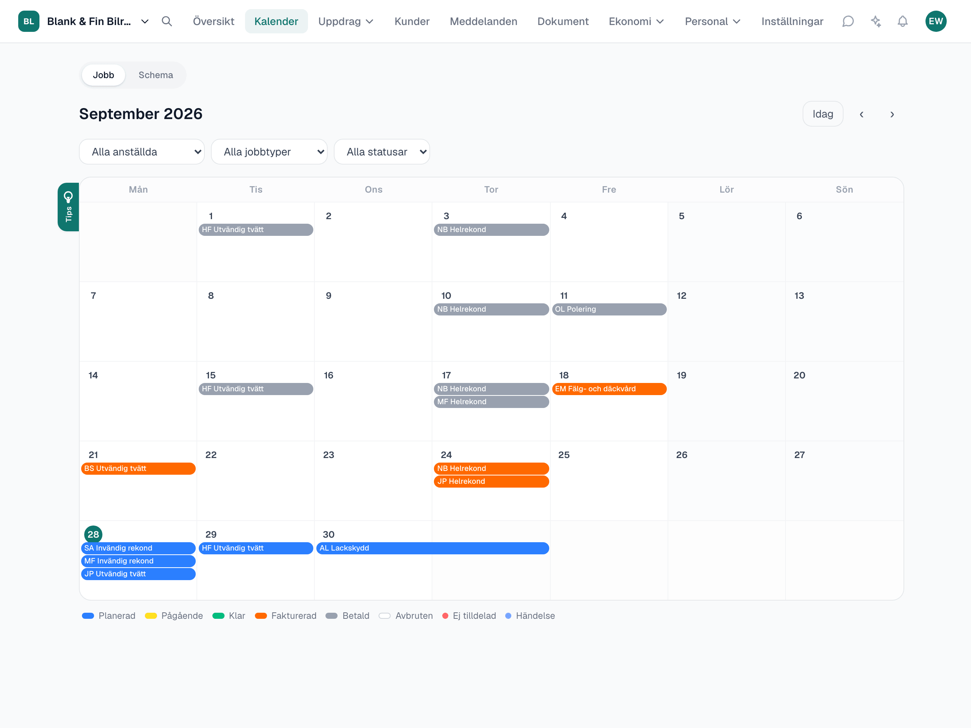Open JP Helrekond job on 24

[x=491, y=482]
